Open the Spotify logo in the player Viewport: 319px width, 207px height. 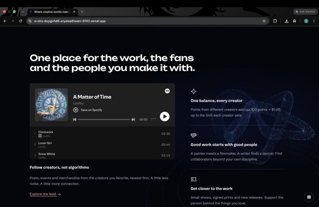click(x=167, y=91)
